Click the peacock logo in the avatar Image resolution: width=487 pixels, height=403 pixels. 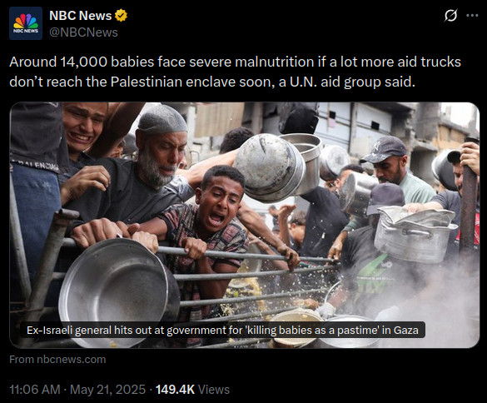click(x=26, y=21)
